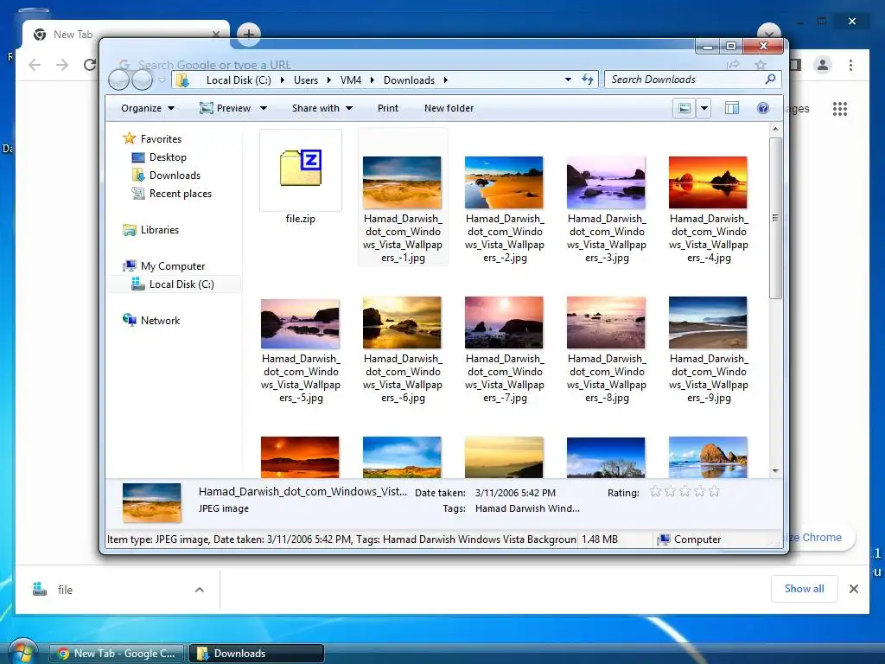885x664 pixels.
Task: Click the refresh icon in address bar
Action: tap(588, 80)
